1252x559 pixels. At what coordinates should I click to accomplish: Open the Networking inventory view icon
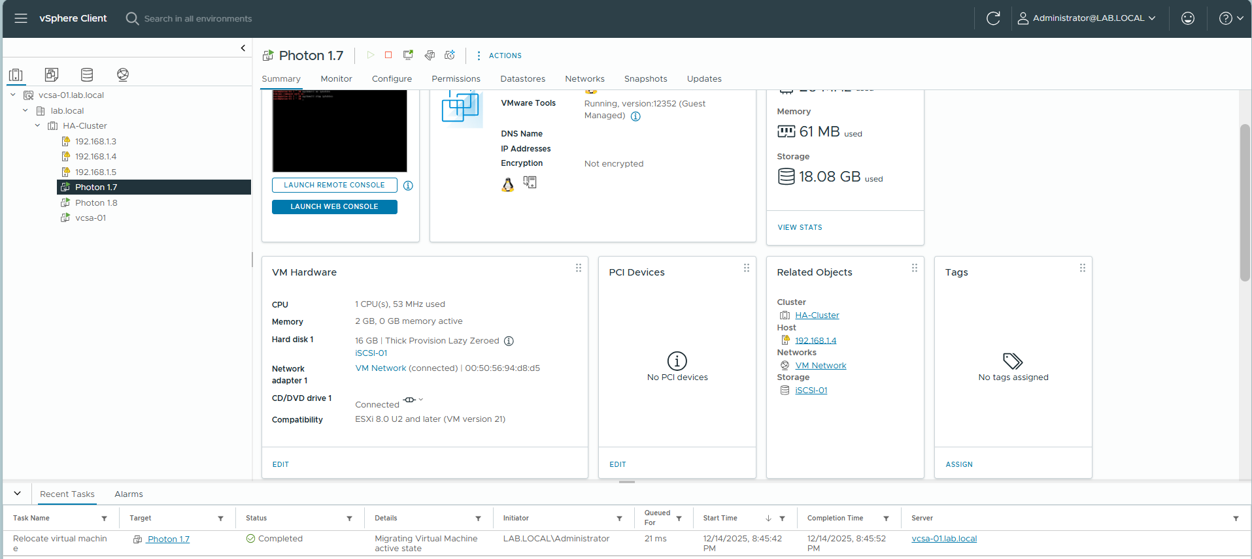coord(123,74)
